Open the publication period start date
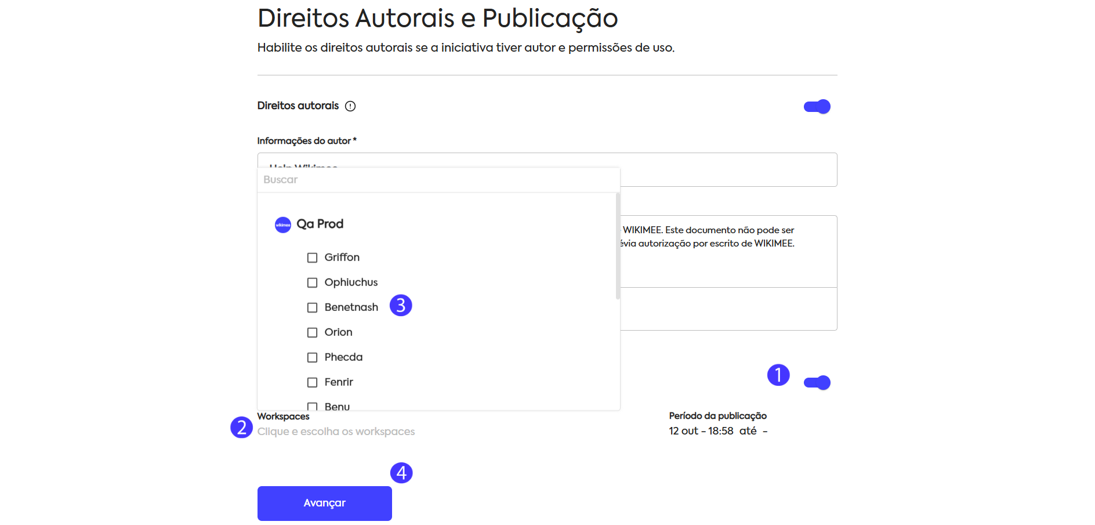 tap(701, 431)
